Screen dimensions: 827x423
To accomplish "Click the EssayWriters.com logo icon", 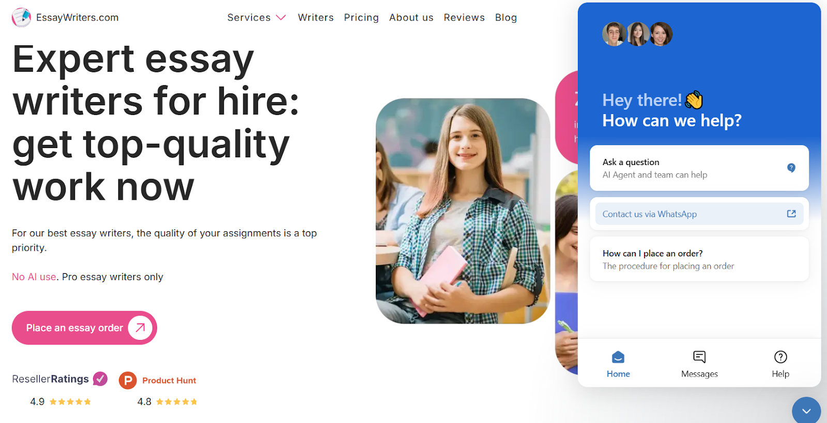I will [21, 18].
